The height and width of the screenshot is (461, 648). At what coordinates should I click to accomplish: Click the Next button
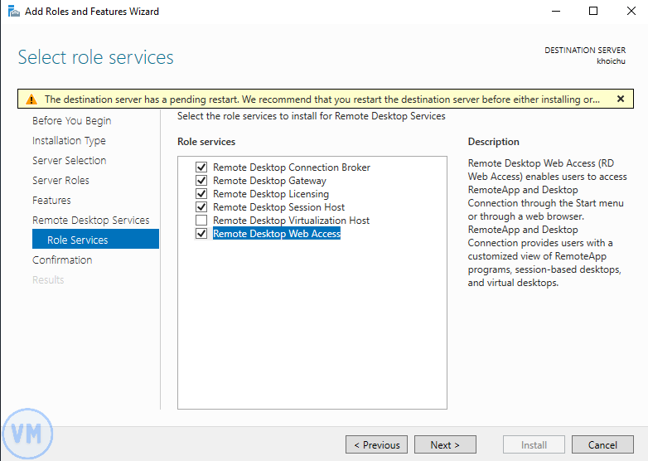pos(445,445)
